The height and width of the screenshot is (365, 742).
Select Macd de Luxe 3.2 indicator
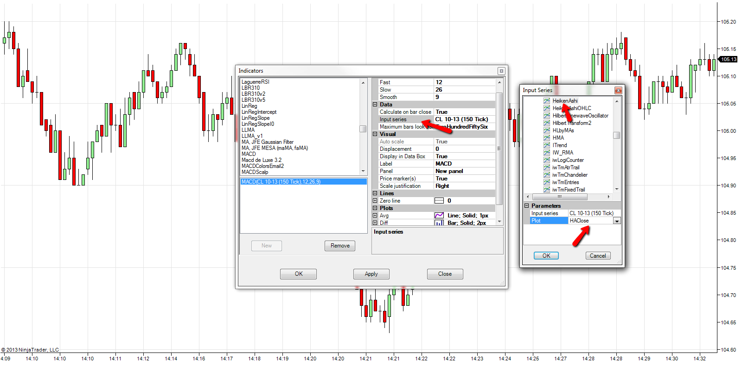click(261, 160)
